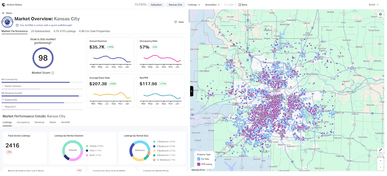This screenshot has width=387, height=176.
Task: Click the globe icon beside United States
Action: 3,5
